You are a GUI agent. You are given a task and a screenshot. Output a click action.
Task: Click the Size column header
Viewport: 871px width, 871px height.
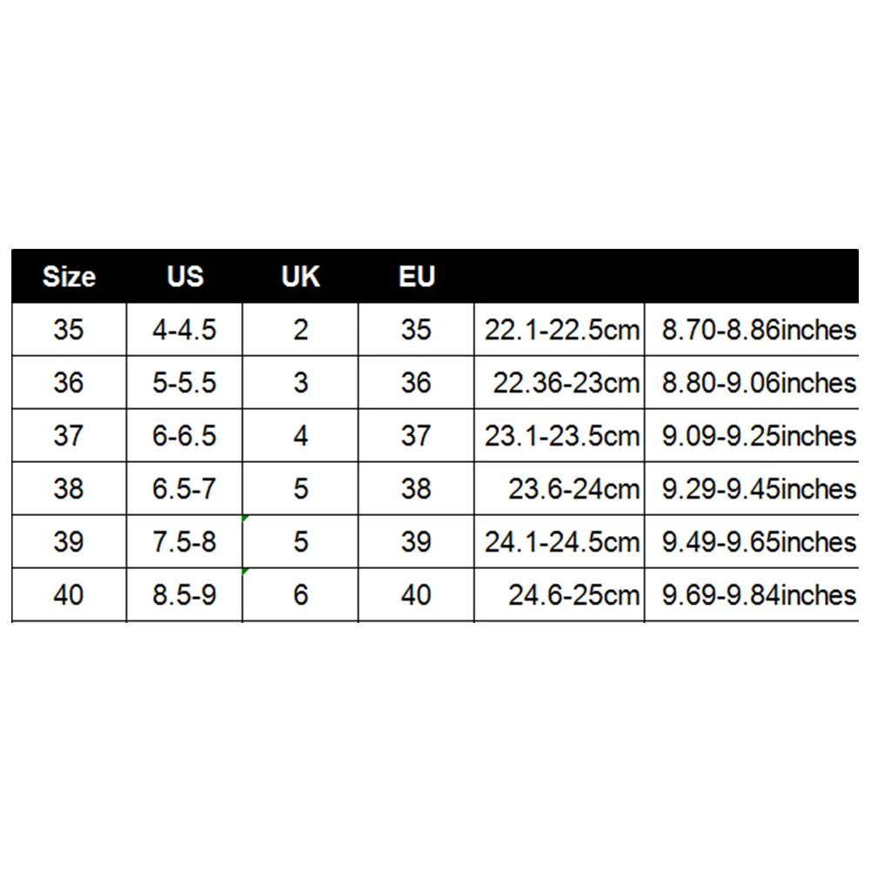69,277
